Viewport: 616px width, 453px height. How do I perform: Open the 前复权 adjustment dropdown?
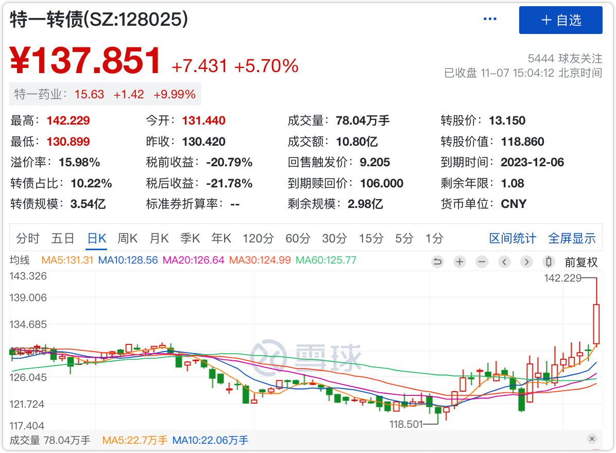coord(581,262)
